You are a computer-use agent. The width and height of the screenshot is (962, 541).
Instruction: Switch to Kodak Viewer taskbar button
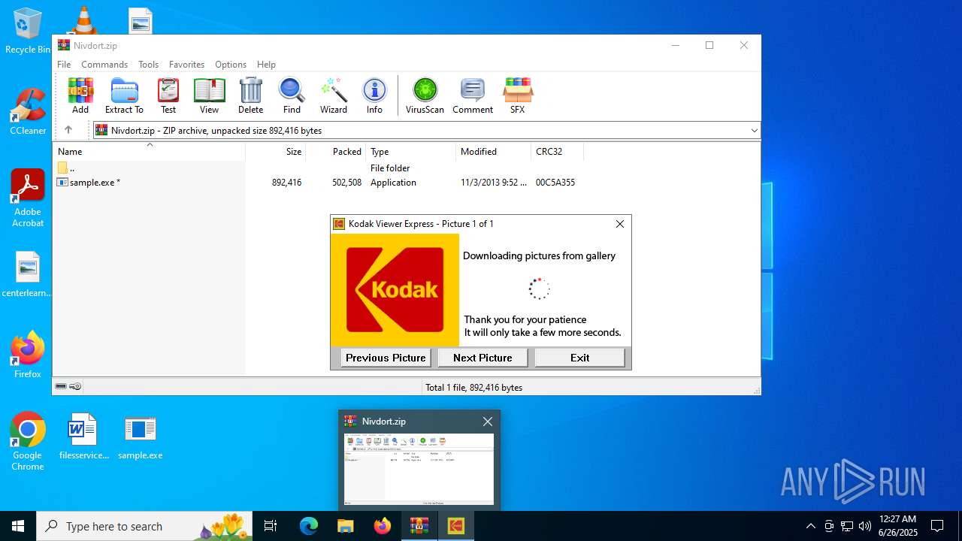(456, 526)
